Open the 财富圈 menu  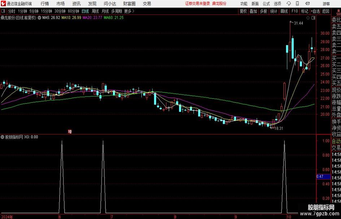[129, 4]
